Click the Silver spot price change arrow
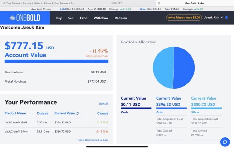 tap(195, 9)
